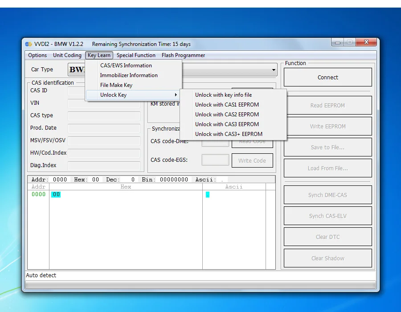The image size is (401, 312).
Task: Click the green 0000 address row
Action: tap(38, 194)
